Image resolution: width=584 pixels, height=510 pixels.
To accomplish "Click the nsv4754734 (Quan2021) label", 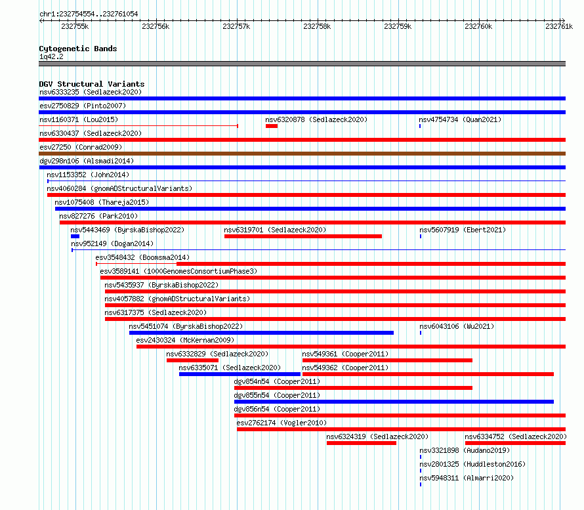I will pyautogui.click(x=460, y=119).
